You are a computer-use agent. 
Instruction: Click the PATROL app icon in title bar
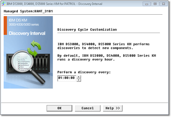pyautogui.click(x=4, y=4)
